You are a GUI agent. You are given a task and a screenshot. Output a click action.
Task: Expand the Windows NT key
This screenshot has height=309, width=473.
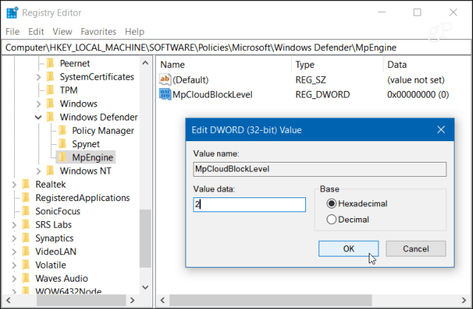pyautogui.click(x=38, y=172)
